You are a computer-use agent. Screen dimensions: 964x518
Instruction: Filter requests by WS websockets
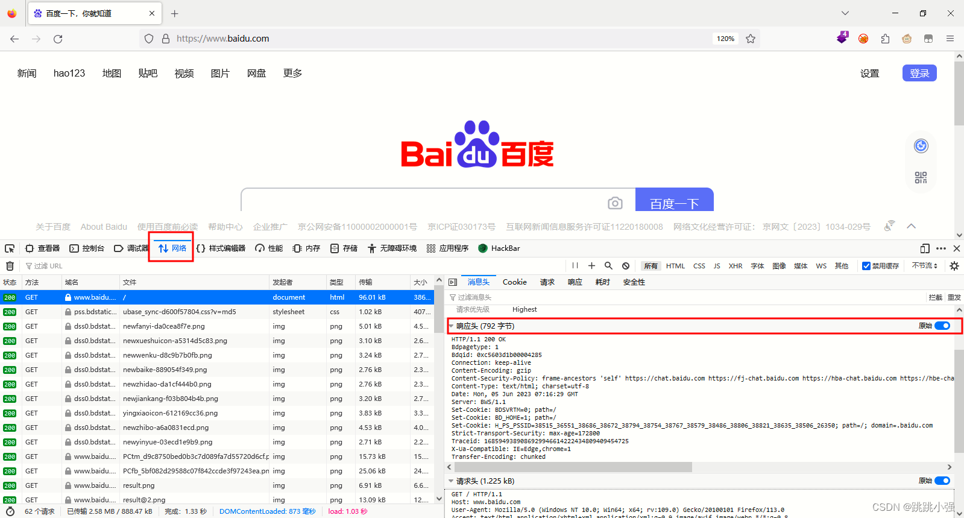point(821,266)
